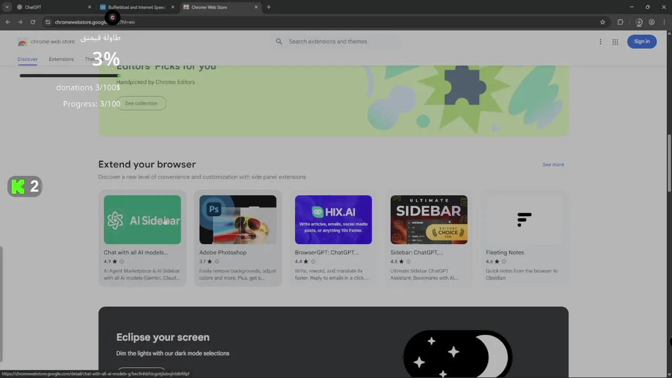Screen dimensions: 672x378
Task: Click info icon beside 3.7 rating
Action: coord(217,261)
